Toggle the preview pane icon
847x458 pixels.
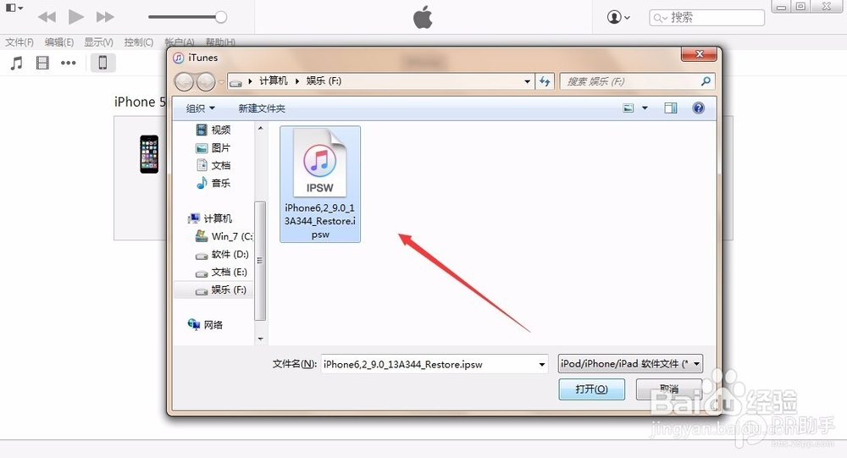coord(670,108)
